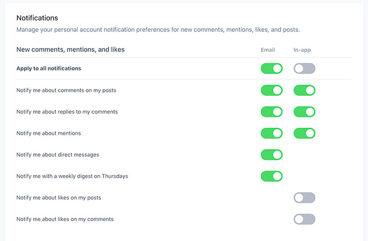Click the "Notify me about direct messages" label
The image size is (368, 241).
(58, 155)
